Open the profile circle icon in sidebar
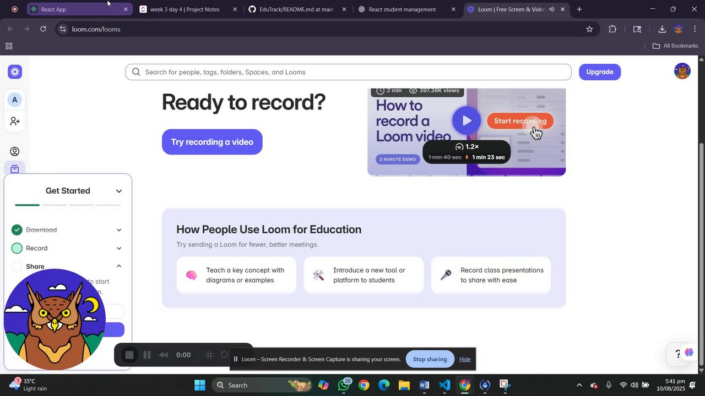The width and height of the screenshot is (705, 396). 15,152
